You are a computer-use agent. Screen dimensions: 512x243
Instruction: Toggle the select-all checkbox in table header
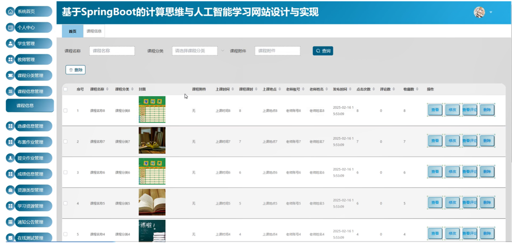click(x=65, y=90)
